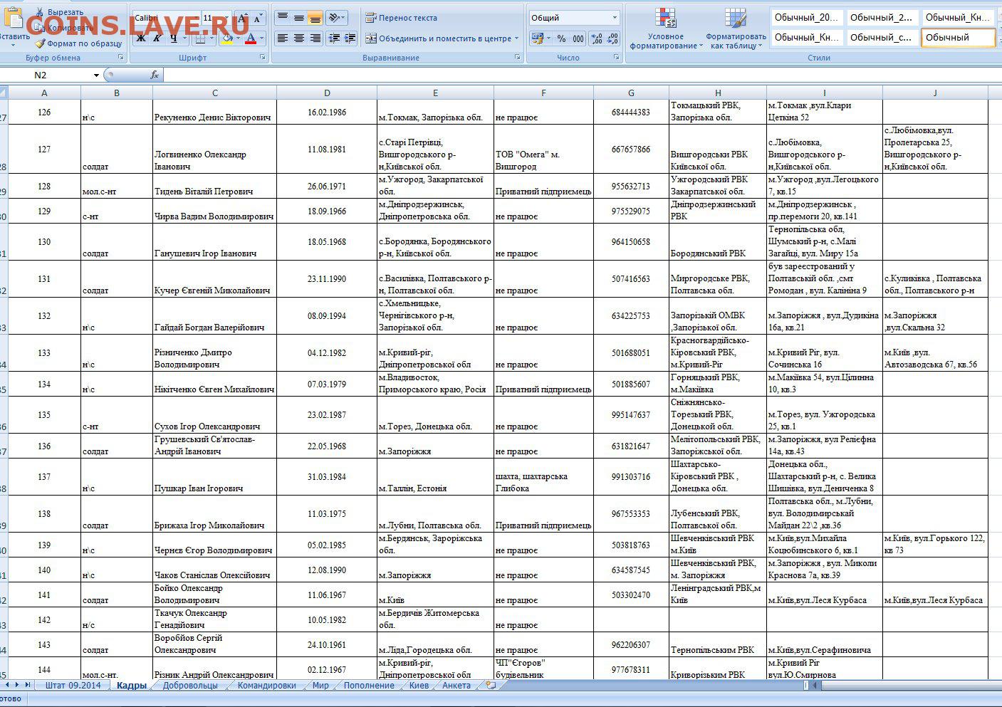Click the Вырезать (Cut) button
Screen dimensions: 1002x707
point(60,12)
